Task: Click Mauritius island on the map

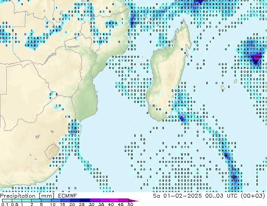Action: pyautogui.click(x=235, y=81)
